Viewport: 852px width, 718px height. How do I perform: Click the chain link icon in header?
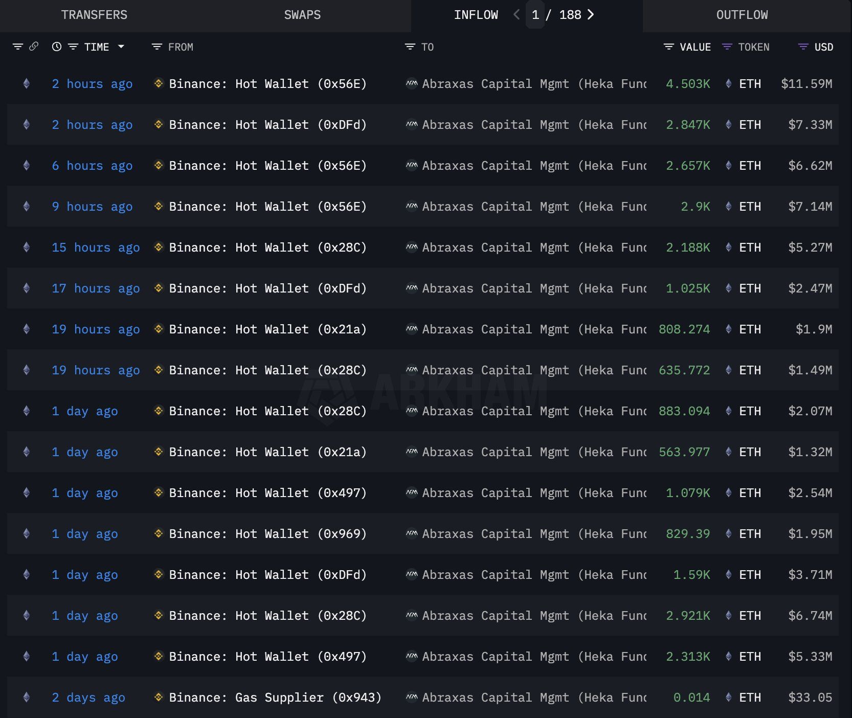pos(34,47)
